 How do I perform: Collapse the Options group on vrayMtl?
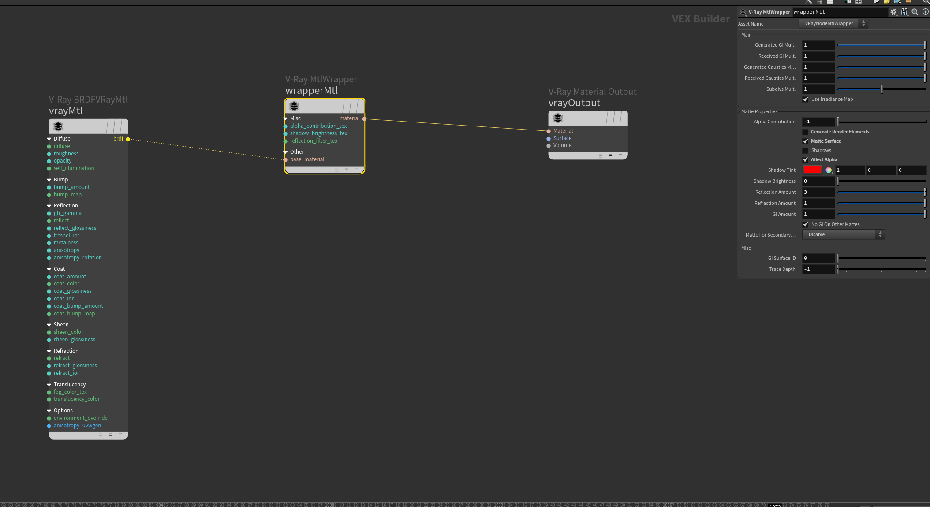click(49, 411)
